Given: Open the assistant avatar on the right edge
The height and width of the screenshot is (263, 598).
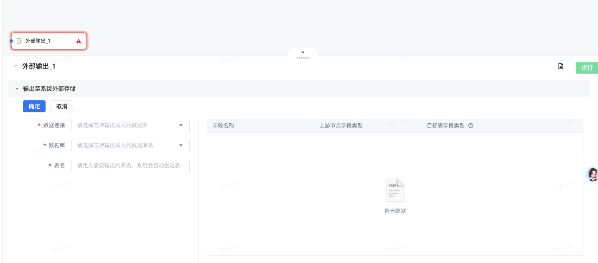Looking at the screenshot, I should coord(592,174).
